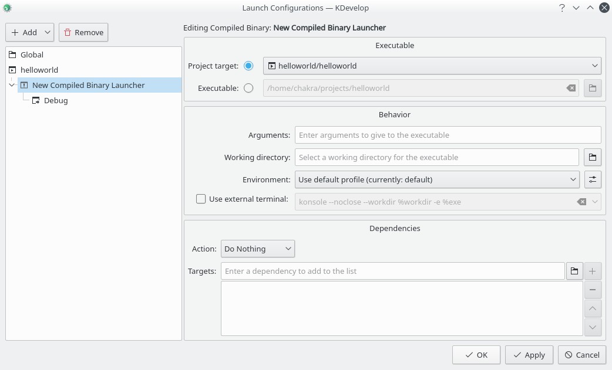Select the Executable radio button
This screenshot has height=370, width=612.
click(248, 88)
